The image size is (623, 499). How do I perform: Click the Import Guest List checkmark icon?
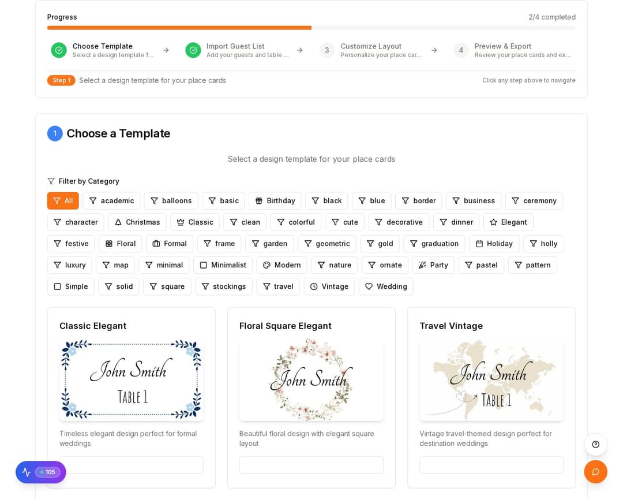pyautogui.click(x=193, y=50)
